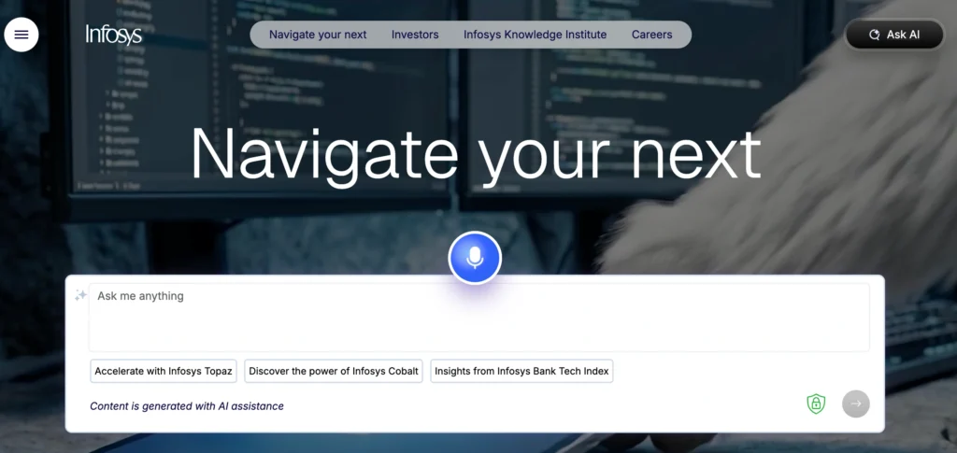957x453 pixels.
Task: Activate the microphone voice input
Action: click(x=475, y=258)
